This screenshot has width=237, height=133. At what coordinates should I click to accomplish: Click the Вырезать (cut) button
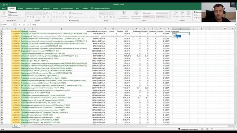point(12,12)
